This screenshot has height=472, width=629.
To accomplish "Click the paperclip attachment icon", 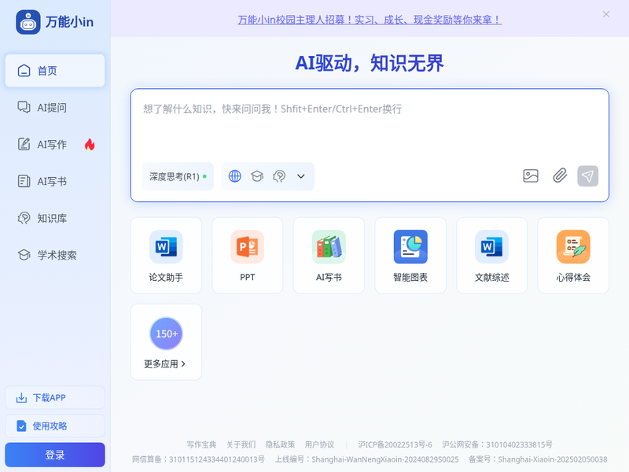I will point(559,176).
